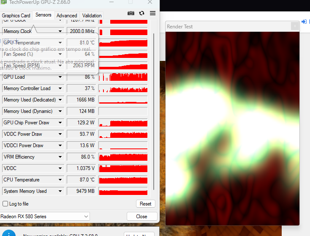Open the CPU Temperature dropdown arrow
310x236 pixels.
tap(60, 180)
